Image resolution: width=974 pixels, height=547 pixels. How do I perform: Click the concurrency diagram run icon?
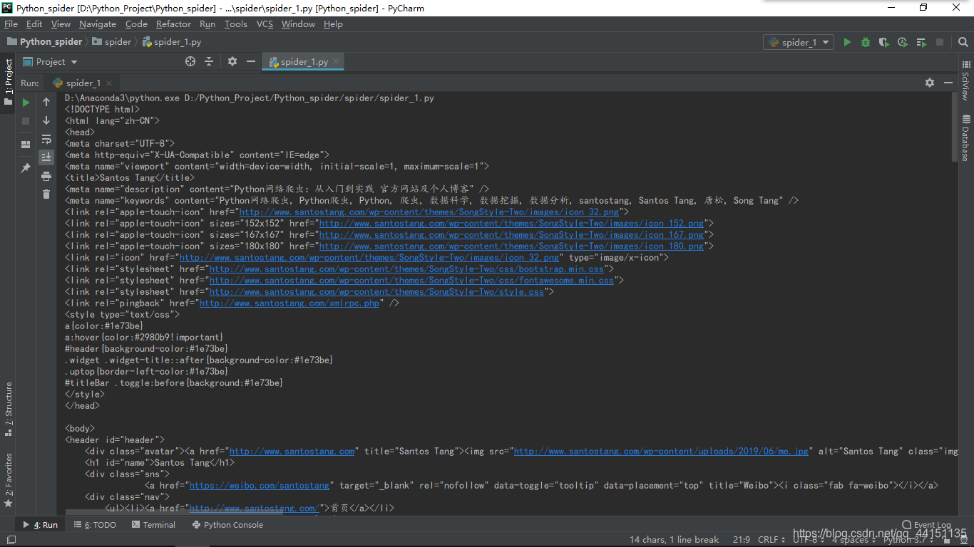point(921,42)
